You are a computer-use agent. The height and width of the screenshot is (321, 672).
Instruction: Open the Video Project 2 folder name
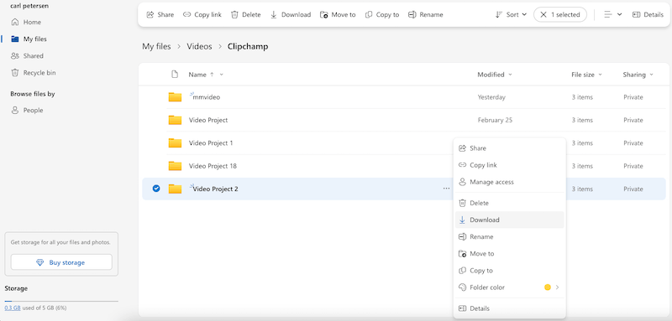tap(215, 189)
